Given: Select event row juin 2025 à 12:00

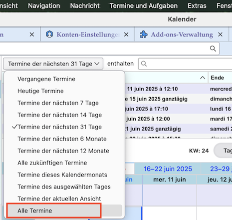Looking at the screenshot, I should pyautogui.click(x=179, y=119).
